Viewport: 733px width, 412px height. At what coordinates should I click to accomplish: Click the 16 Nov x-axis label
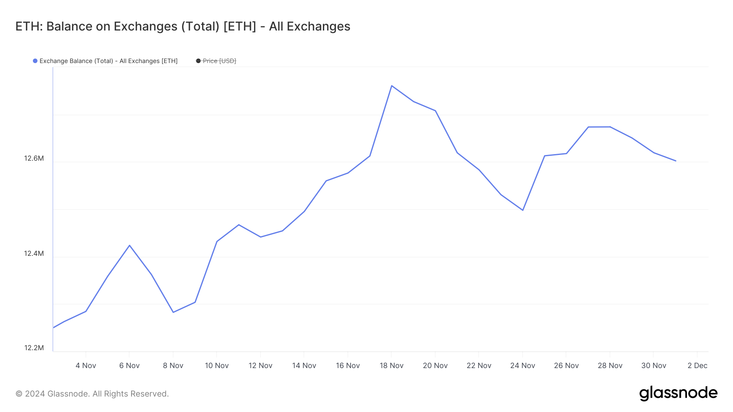click(x=348, y=366)
